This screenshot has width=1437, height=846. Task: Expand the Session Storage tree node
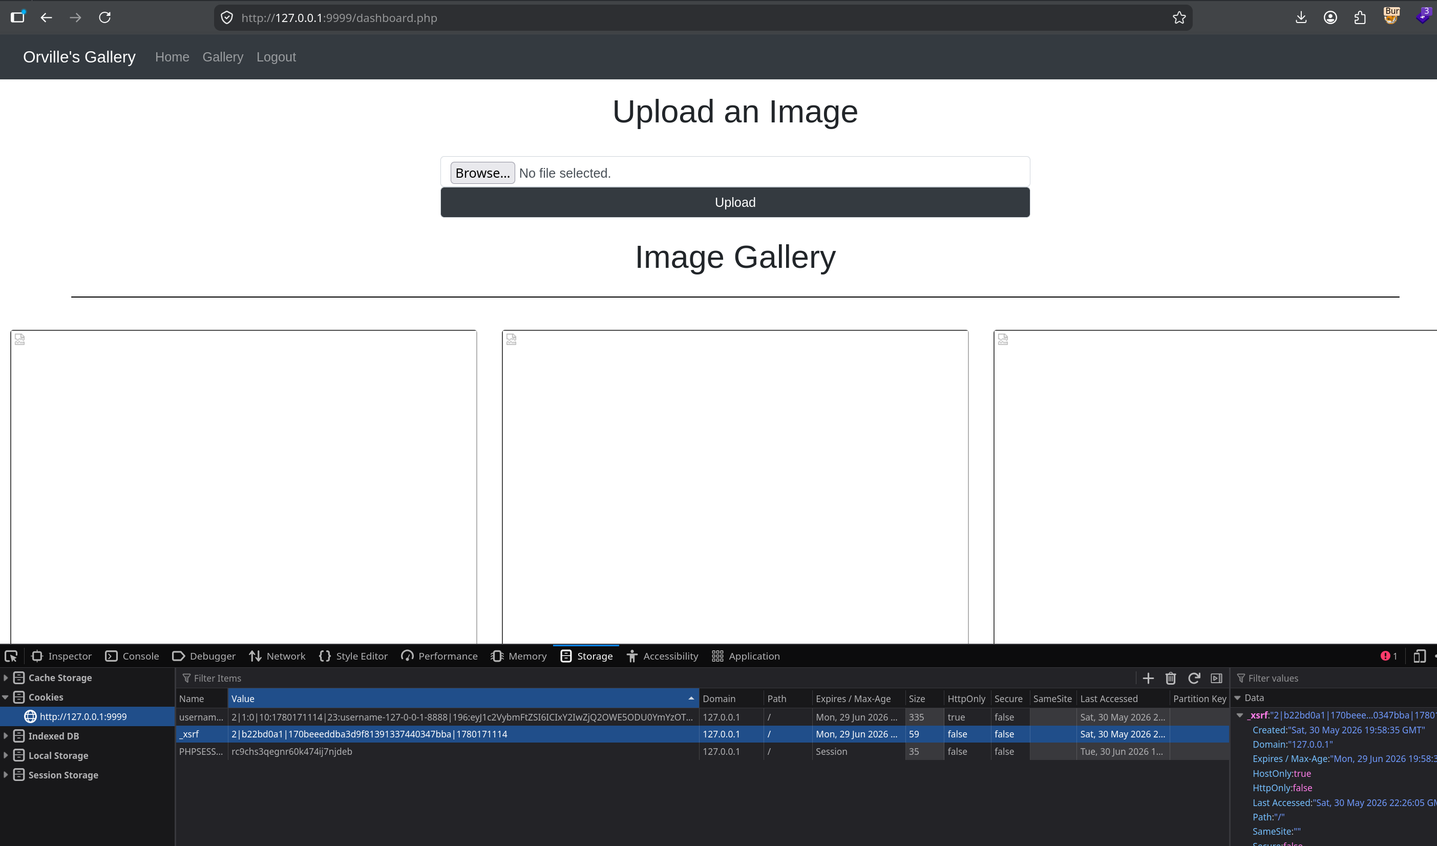6,774
